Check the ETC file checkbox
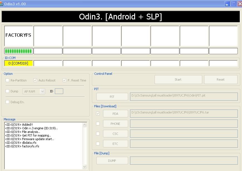 tap(98, 144)
